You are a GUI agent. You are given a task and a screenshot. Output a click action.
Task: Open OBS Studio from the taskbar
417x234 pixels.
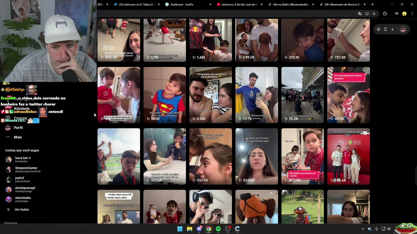pos(228,229)
